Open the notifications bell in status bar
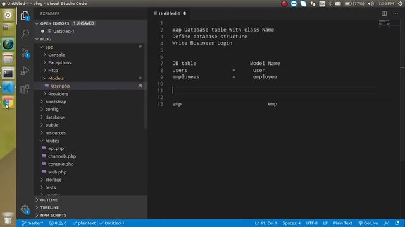This screenshot has height=227, width=405. pyautogui.click(x=397, y=223)
